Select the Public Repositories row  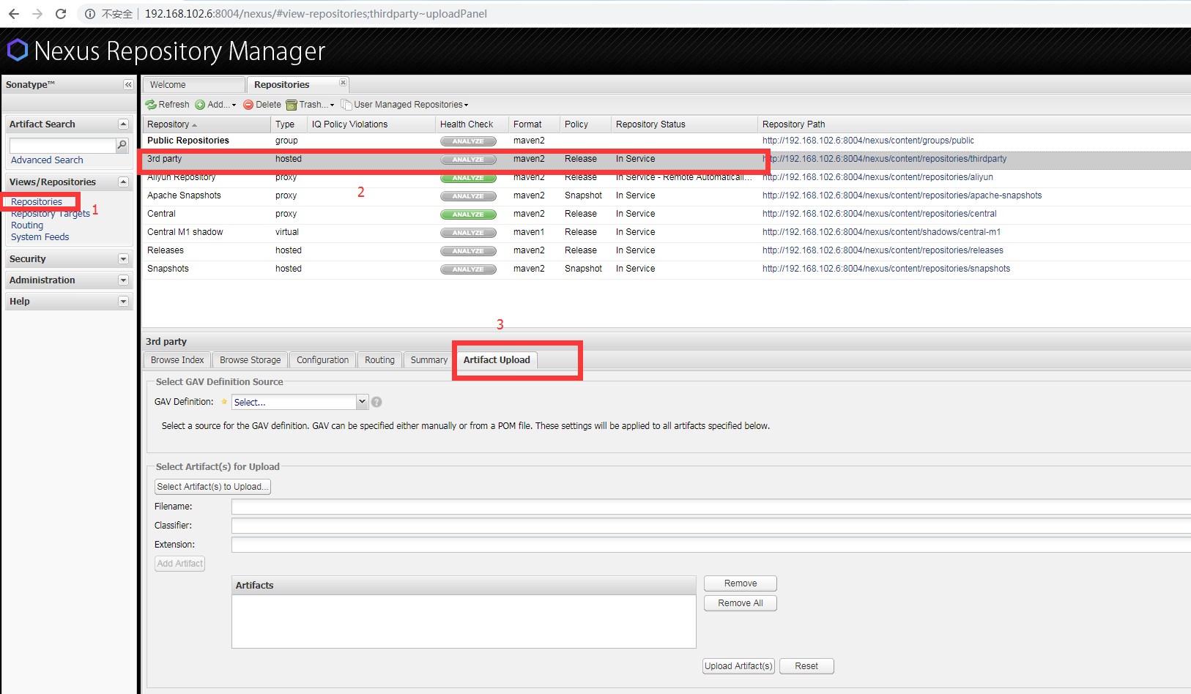[667, 141]
